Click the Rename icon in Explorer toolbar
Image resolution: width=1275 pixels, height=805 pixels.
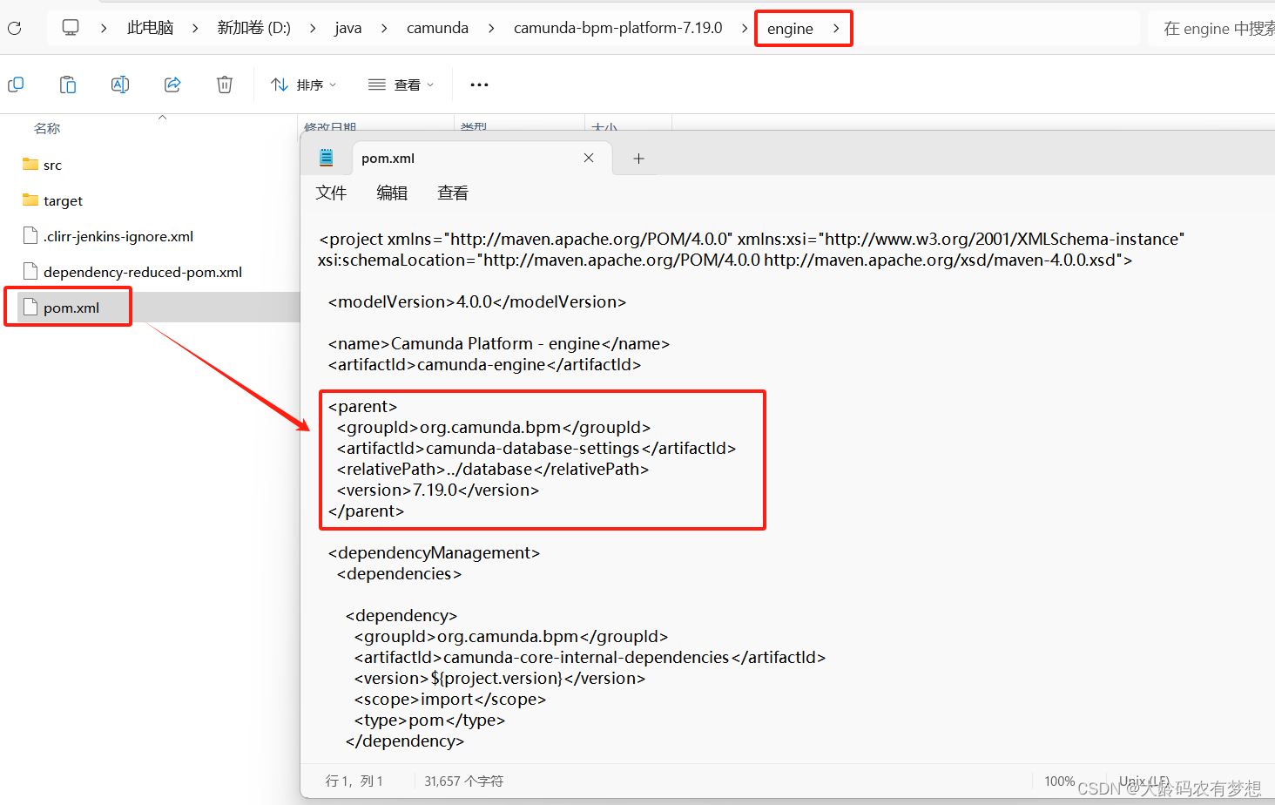[120, 85]
